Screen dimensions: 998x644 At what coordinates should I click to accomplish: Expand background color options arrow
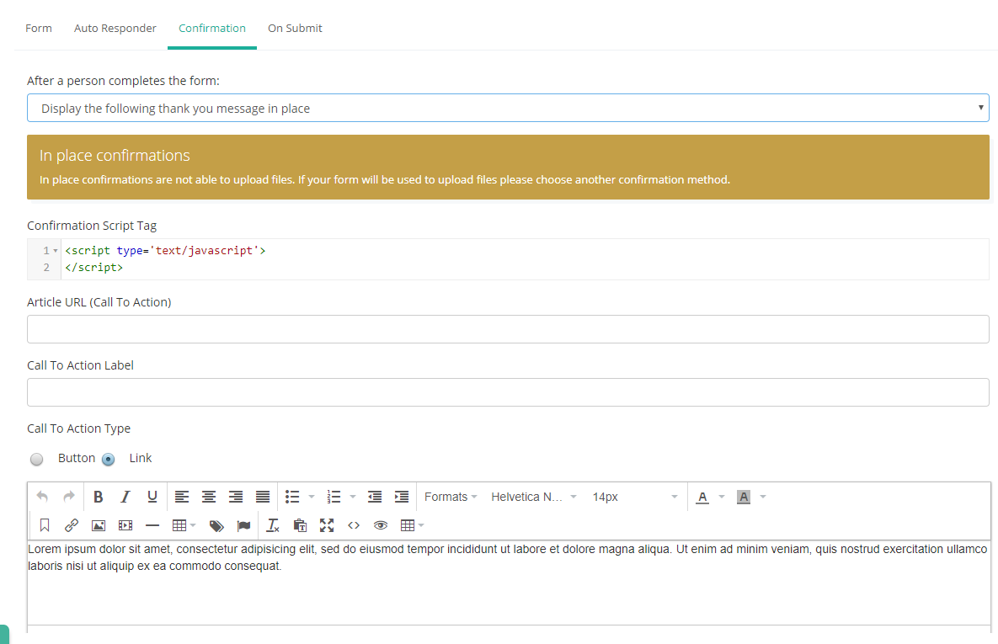click(762, 497)
